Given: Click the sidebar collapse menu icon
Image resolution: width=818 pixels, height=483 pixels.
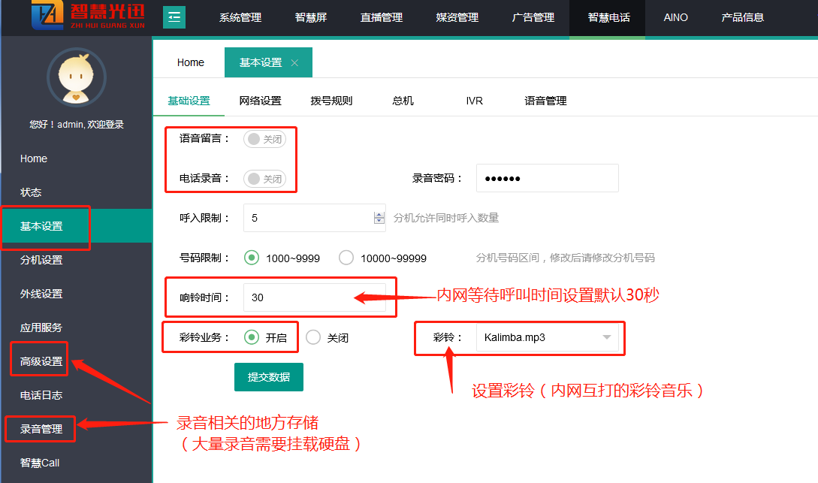Looking at the screenshot, I should click(174, 17).
